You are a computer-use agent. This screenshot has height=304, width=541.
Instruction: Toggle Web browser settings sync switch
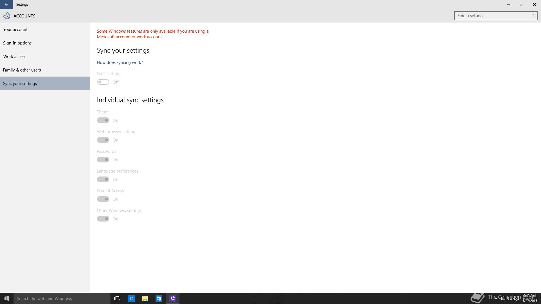(103, 140)
